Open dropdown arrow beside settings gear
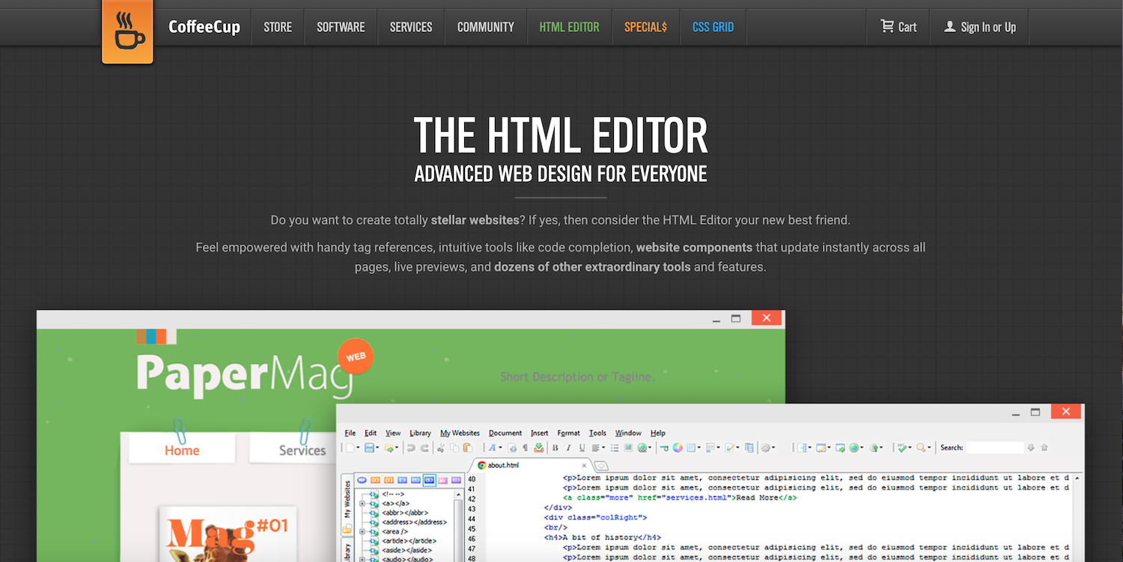 pyautogui.click(x=773, y=448)
